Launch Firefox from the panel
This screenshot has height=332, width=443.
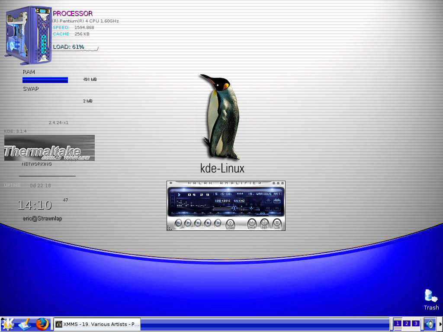[42, 324]
